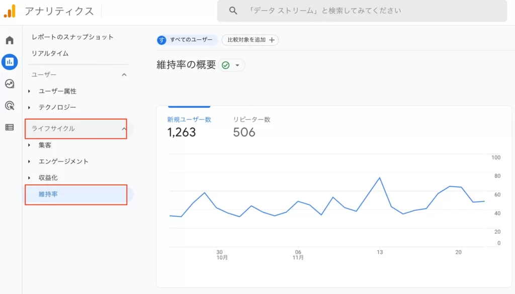Open the 維持率の概要 title dropdown arrow
Screen dimensions: 515x294
point(237,65)
